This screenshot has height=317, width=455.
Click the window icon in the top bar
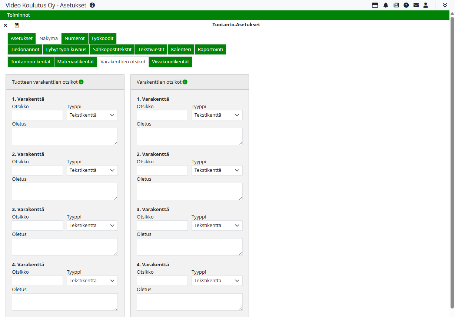coord(375,5)
